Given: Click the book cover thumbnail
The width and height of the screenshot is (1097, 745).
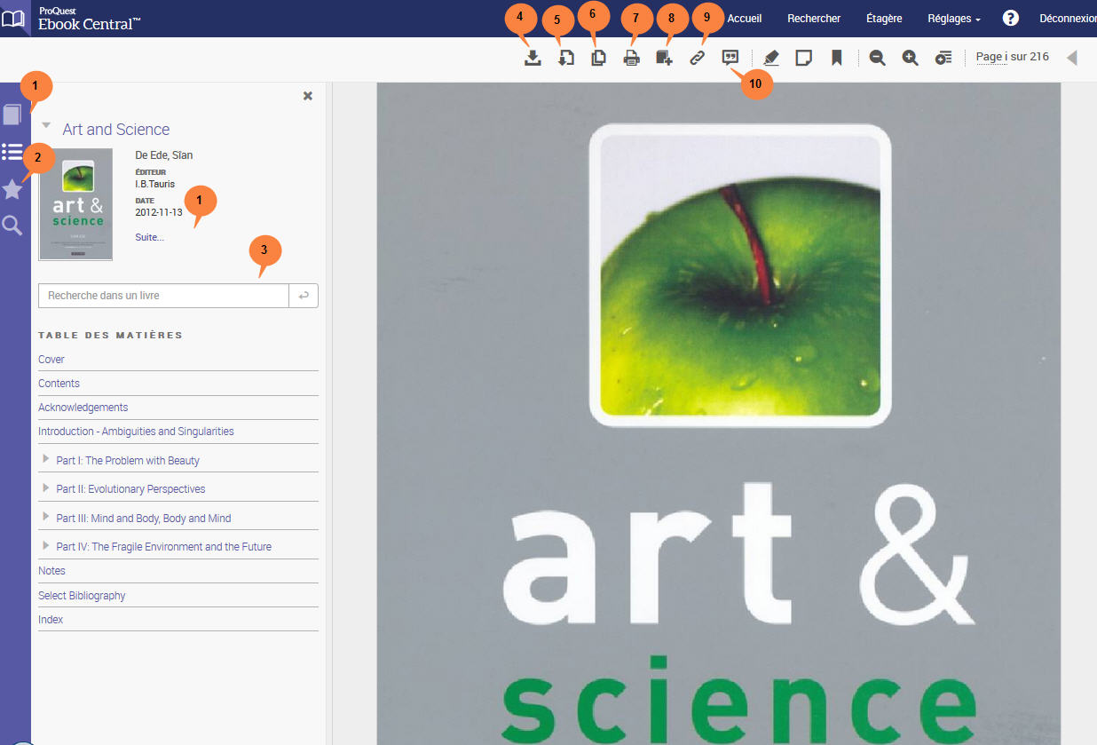Looking at the screenshot, I should 75,204.
